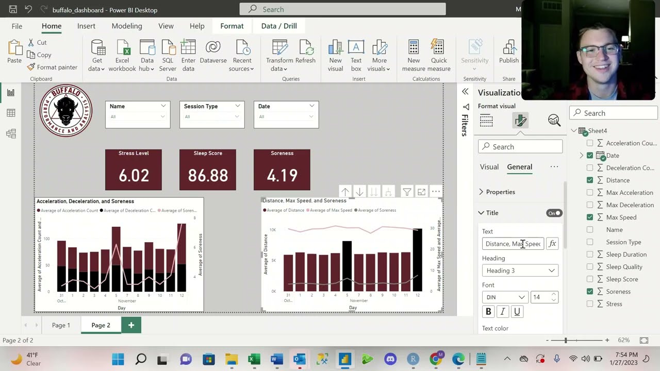Collapse the Filters pane with double chevron
Viewport: 660px width, 371px height.
(x=465, y=92)
